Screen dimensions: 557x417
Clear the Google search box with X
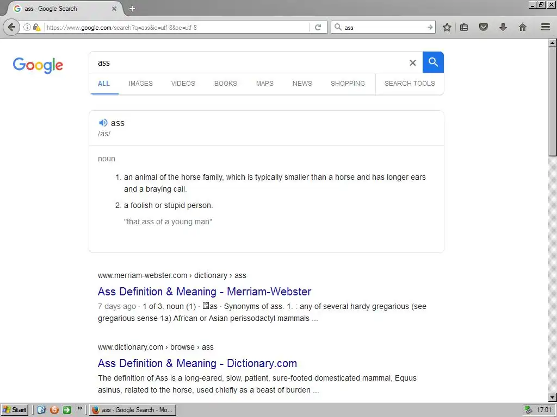[x=412, y=63]
